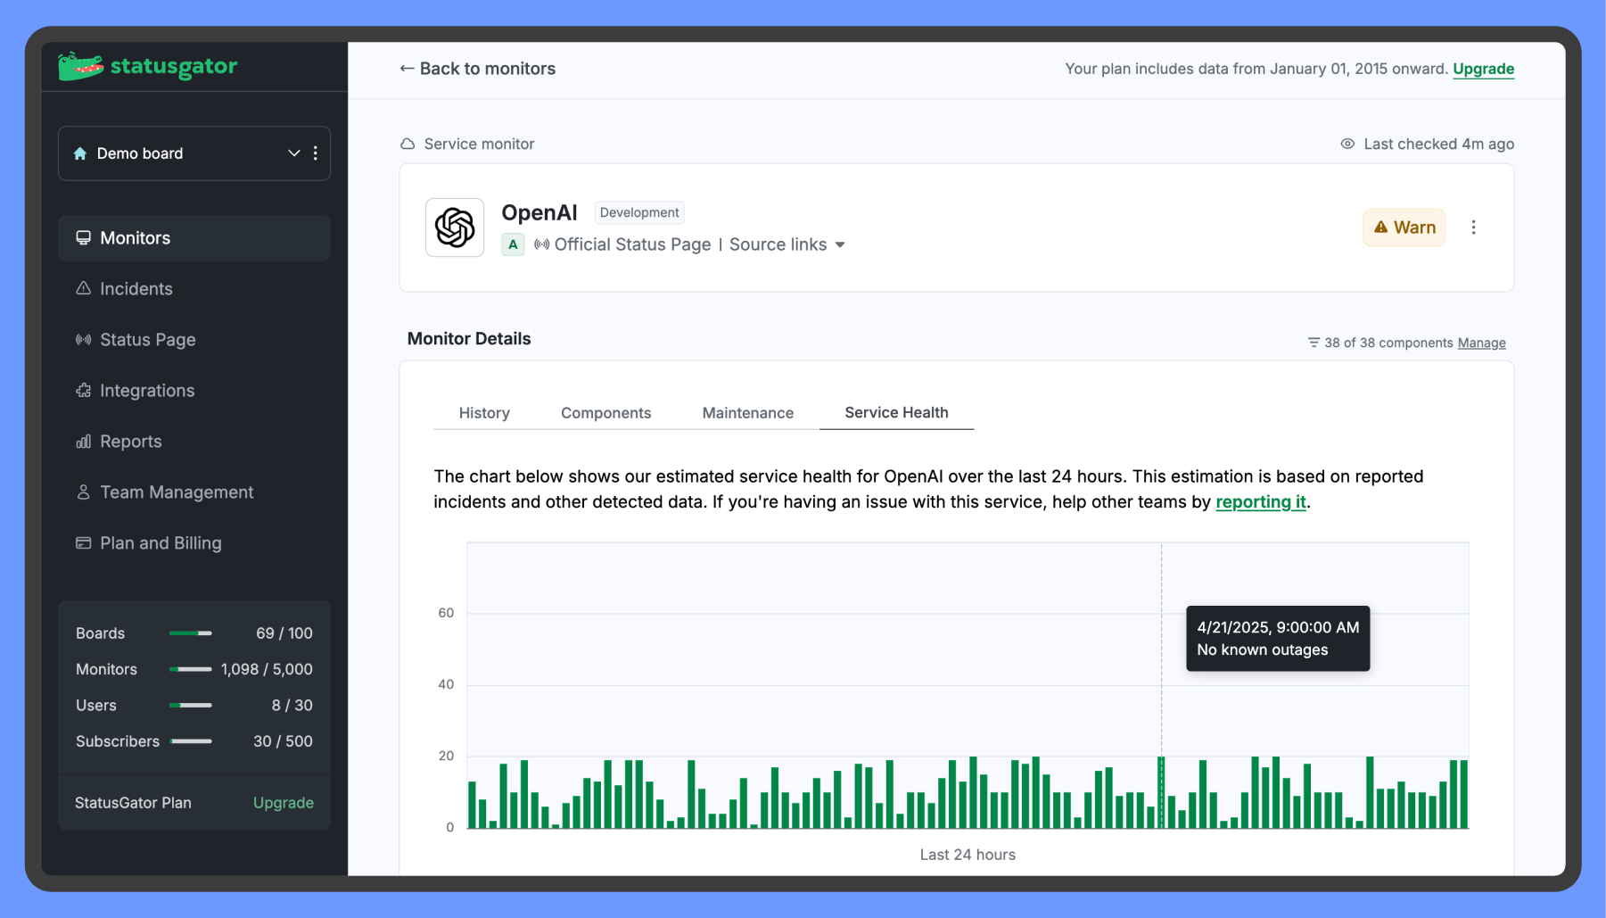This screenshot has width=1606, height=918.
Task: Click the Team Management person icon
Action: click(x=83, y=492)
